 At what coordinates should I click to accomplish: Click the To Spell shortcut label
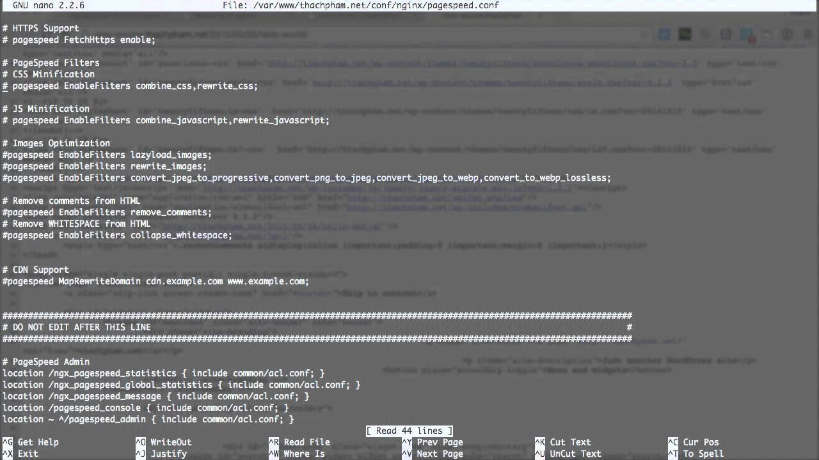point(703,454)
